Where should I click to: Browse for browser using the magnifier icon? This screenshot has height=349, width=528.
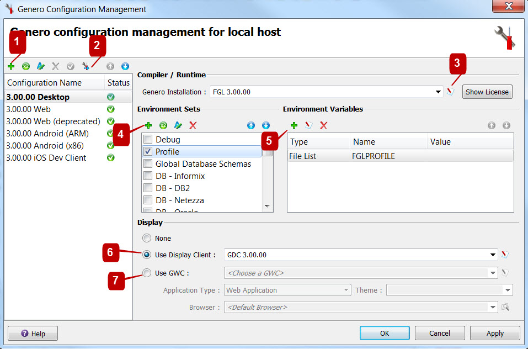coord(505,307)
